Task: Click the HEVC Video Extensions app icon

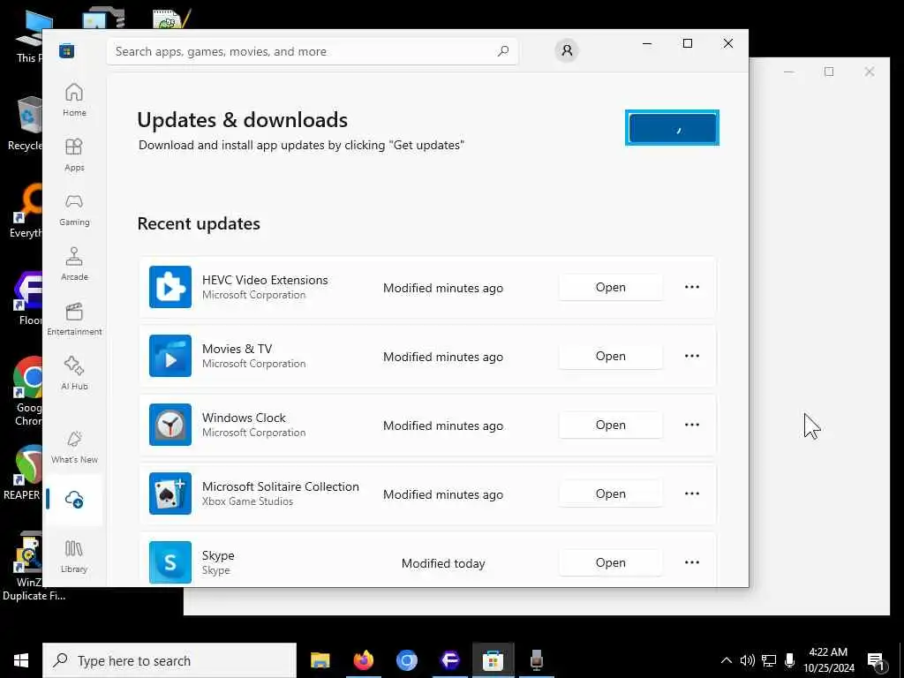Action: [x=170, y=287]
